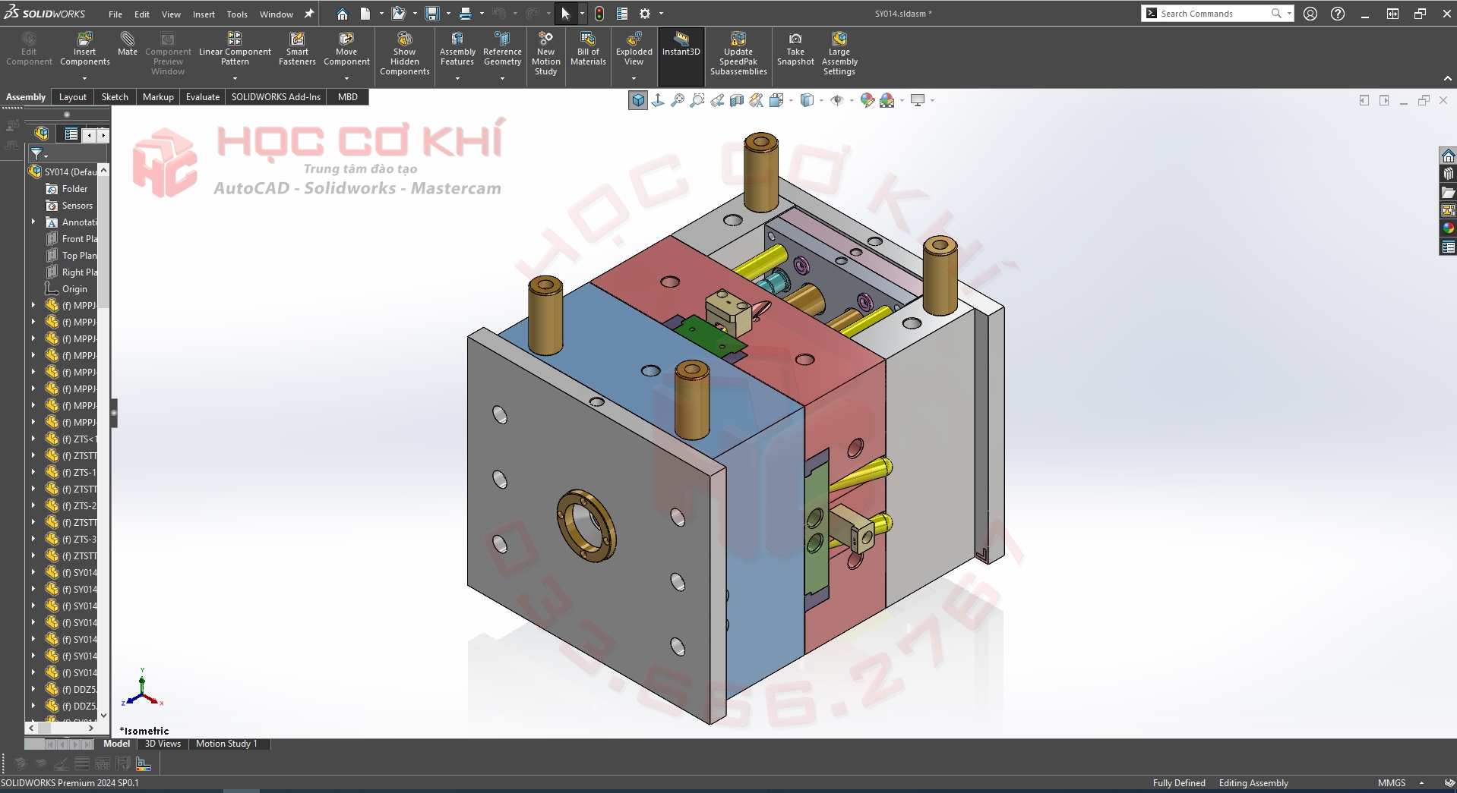
Task: Switch to the Sketch tab
Action: coord(115,97)
